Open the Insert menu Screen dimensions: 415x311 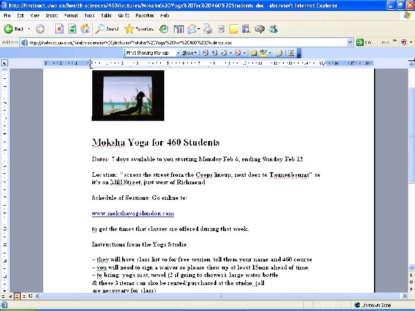click(52, 16)
